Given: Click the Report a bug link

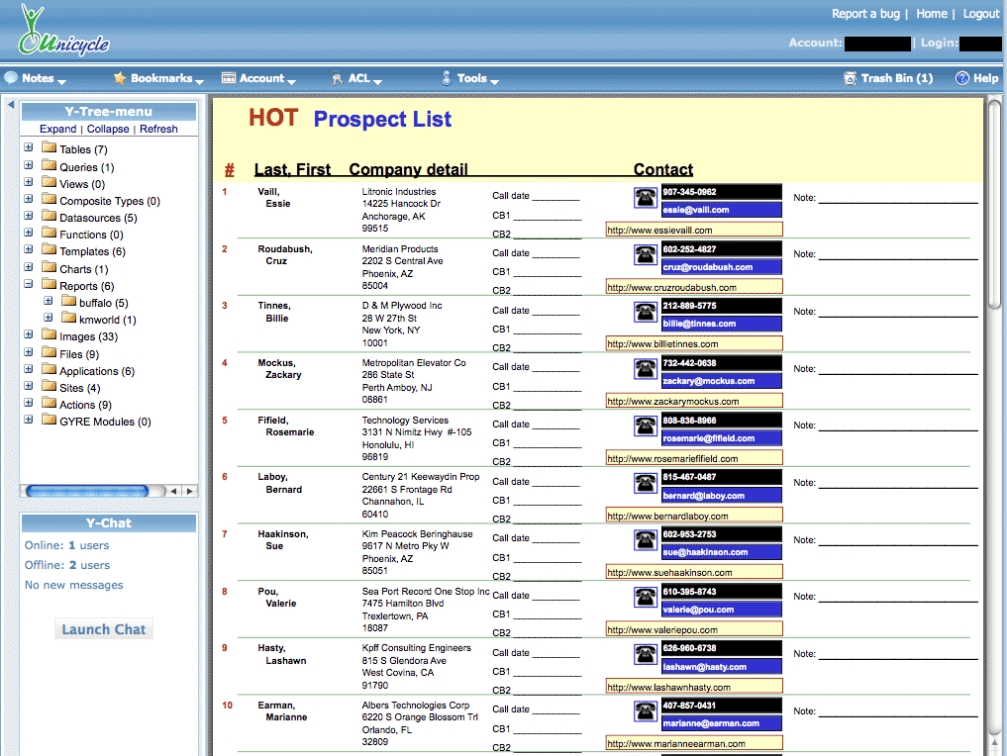Looking at the screenshot, I should click(x=865, y=14).
